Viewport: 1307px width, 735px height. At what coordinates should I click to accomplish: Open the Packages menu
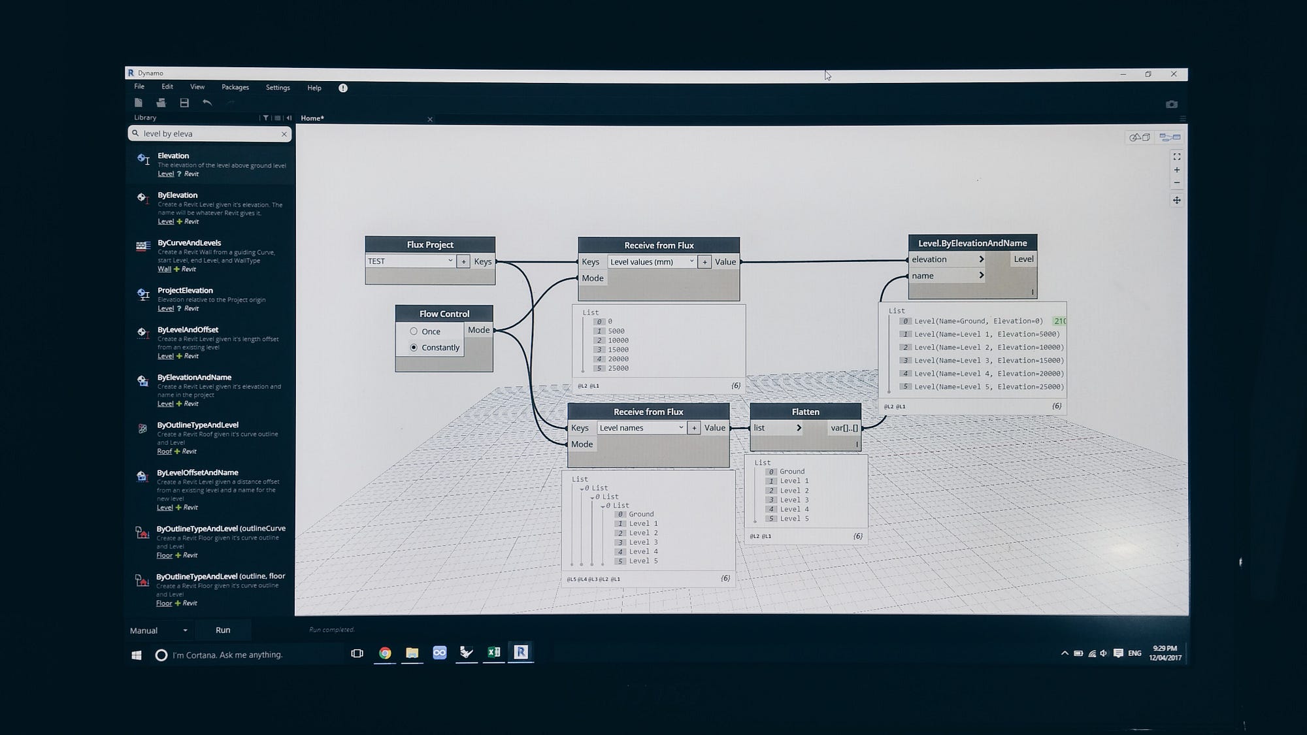[235, 88]
